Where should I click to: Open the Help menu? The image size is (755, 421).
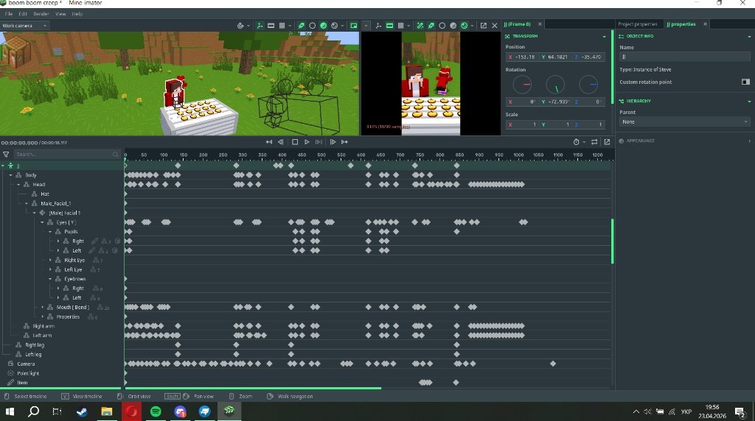pyautogui.click(x=77, y=14)
